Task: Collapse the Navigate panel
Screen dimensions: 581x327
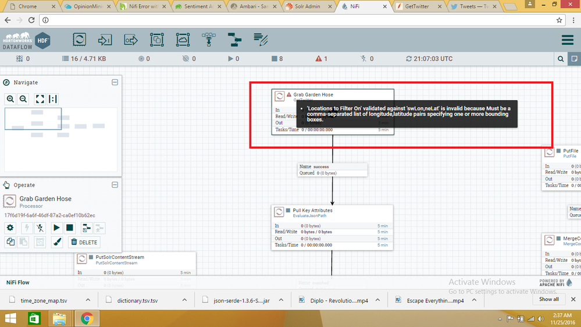Action: click(x=115, y=82)
